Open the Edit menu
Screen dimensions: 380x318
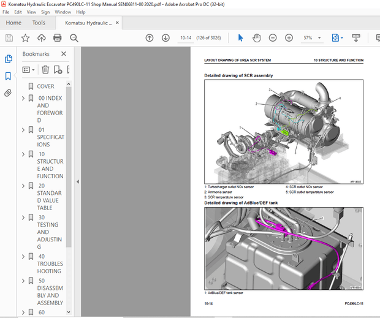(x=18, y=12)
